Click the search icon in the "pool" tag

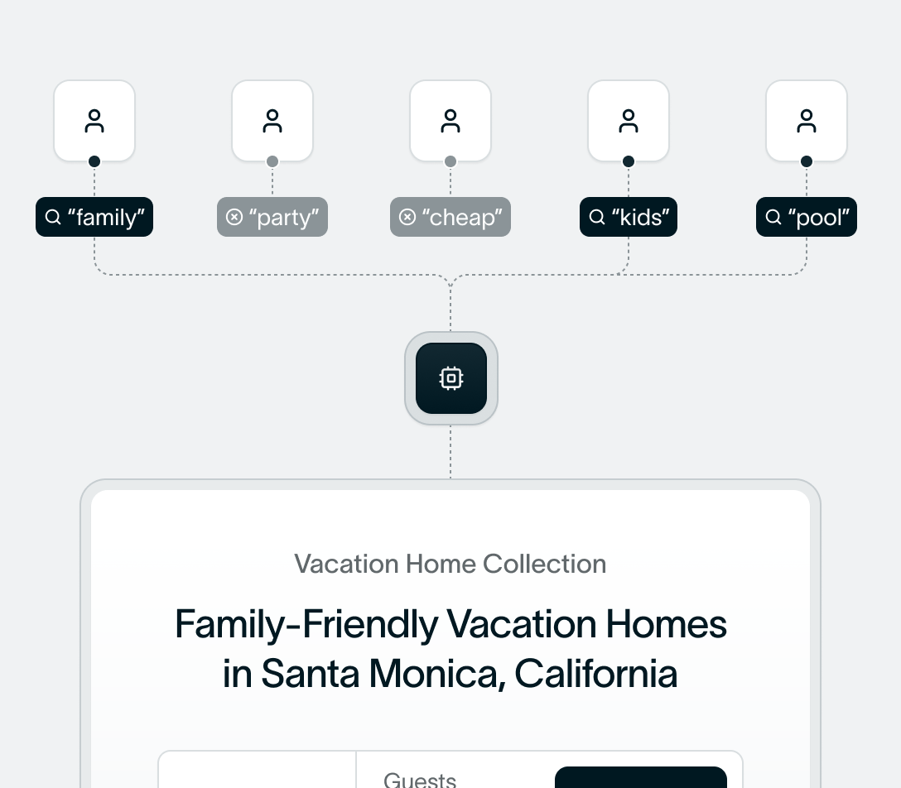pos(773,217)
